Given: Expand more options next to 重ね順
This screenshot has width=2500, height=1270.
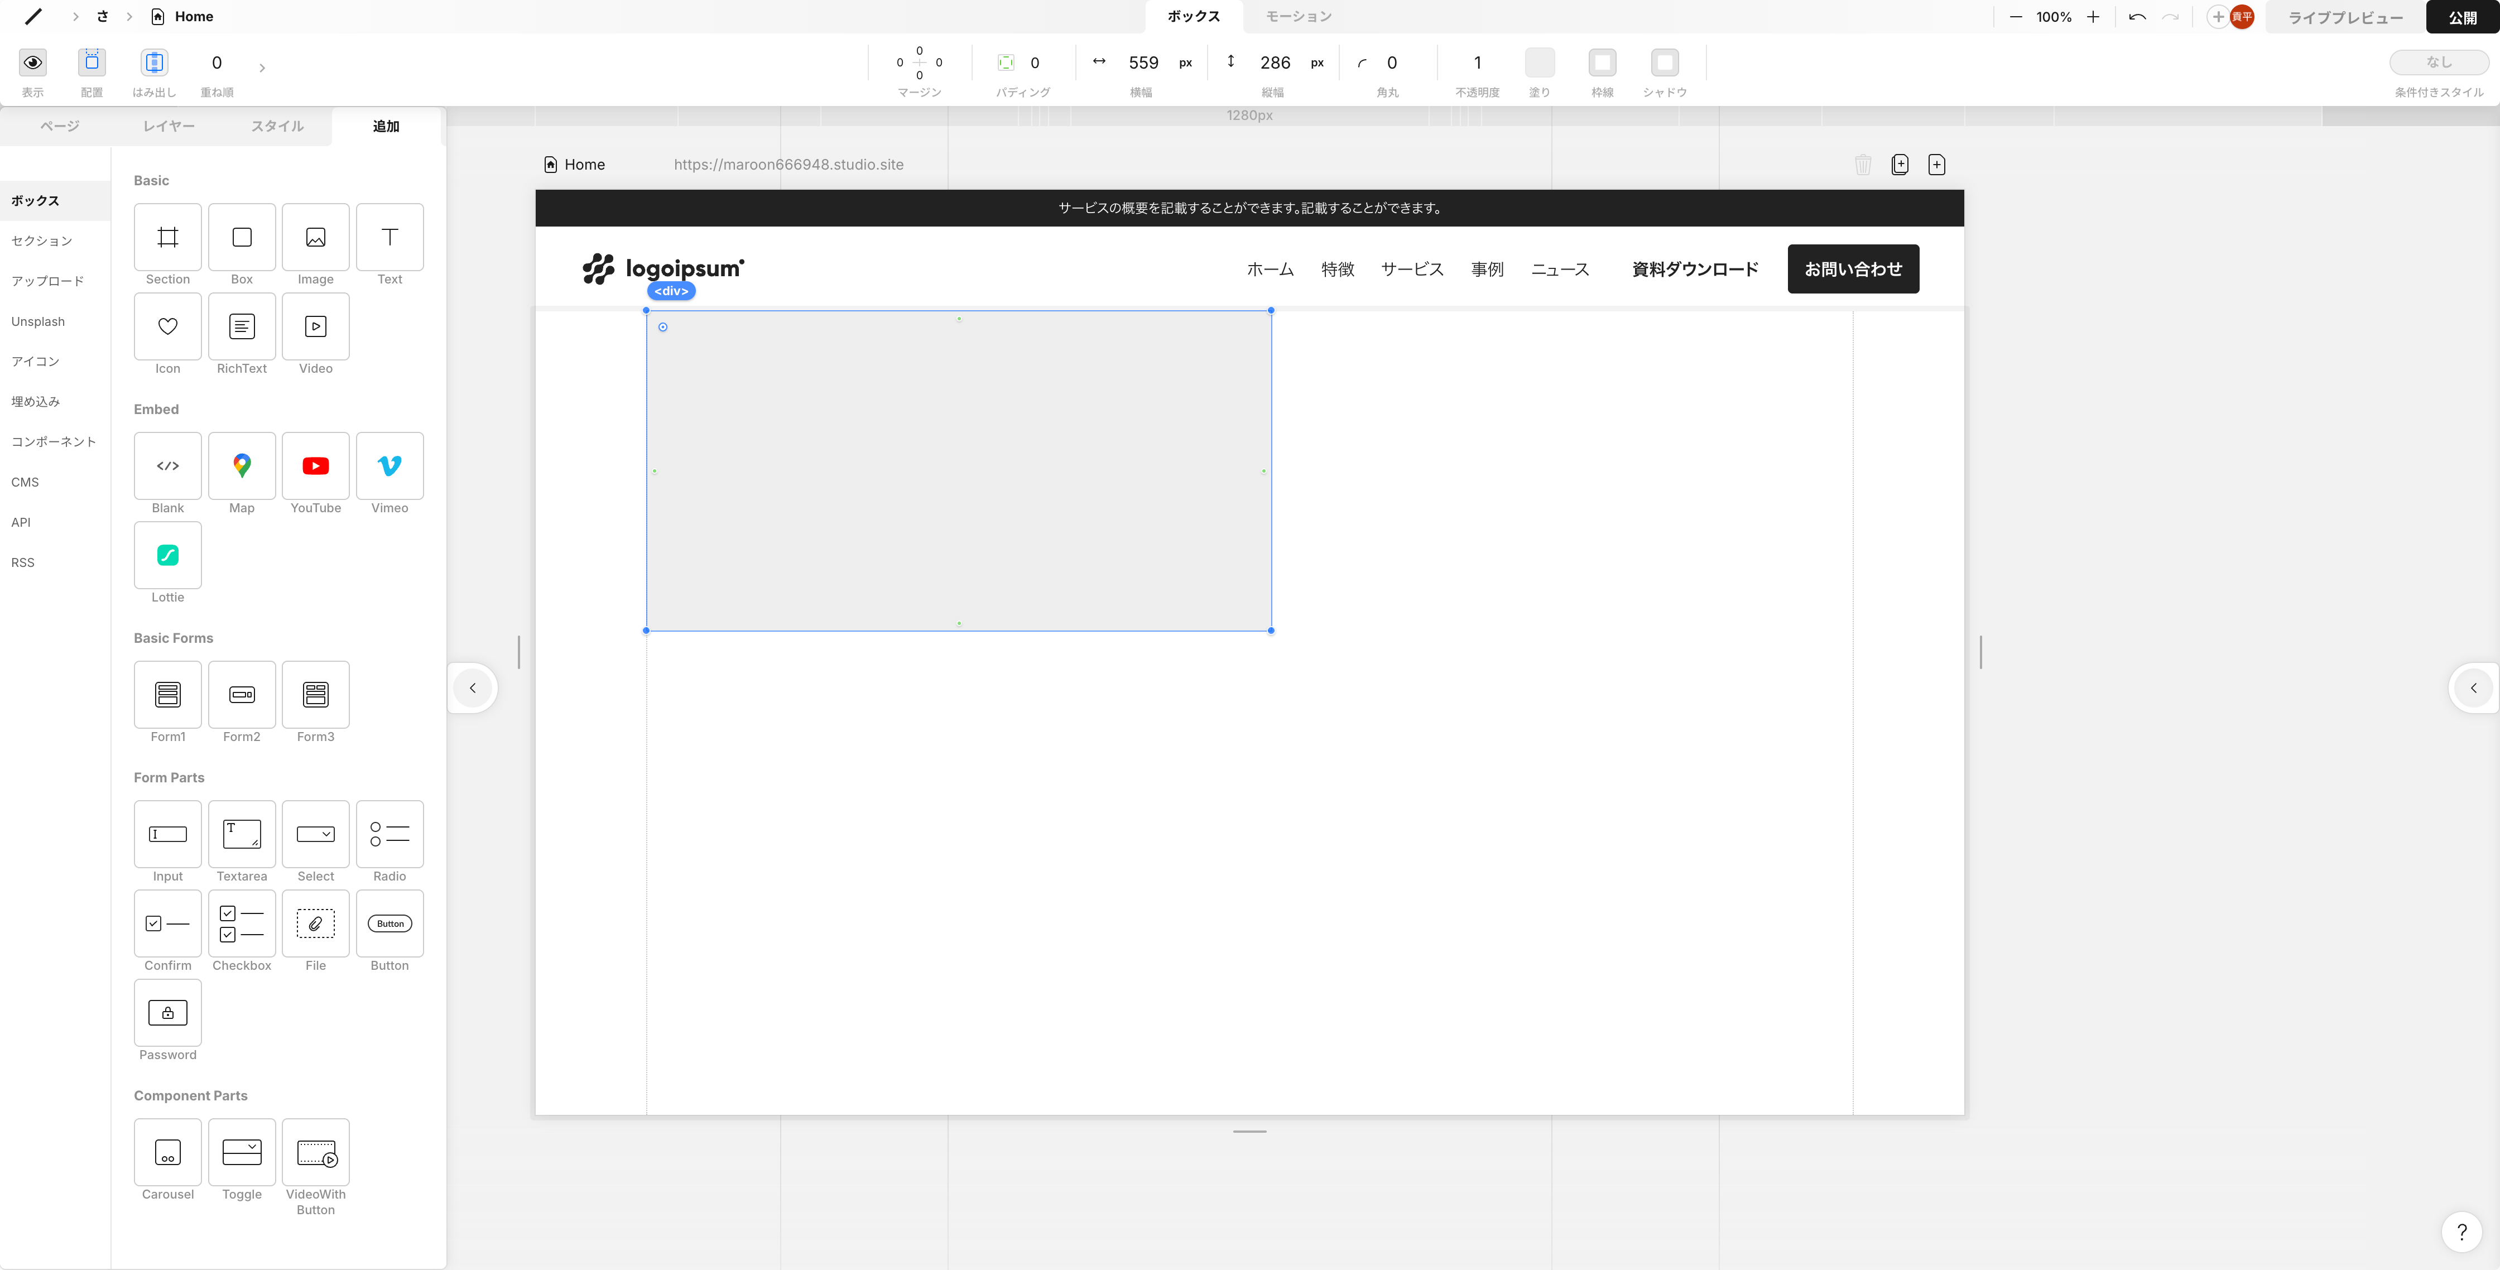Looking at the screenshot, I should [262, 68].
